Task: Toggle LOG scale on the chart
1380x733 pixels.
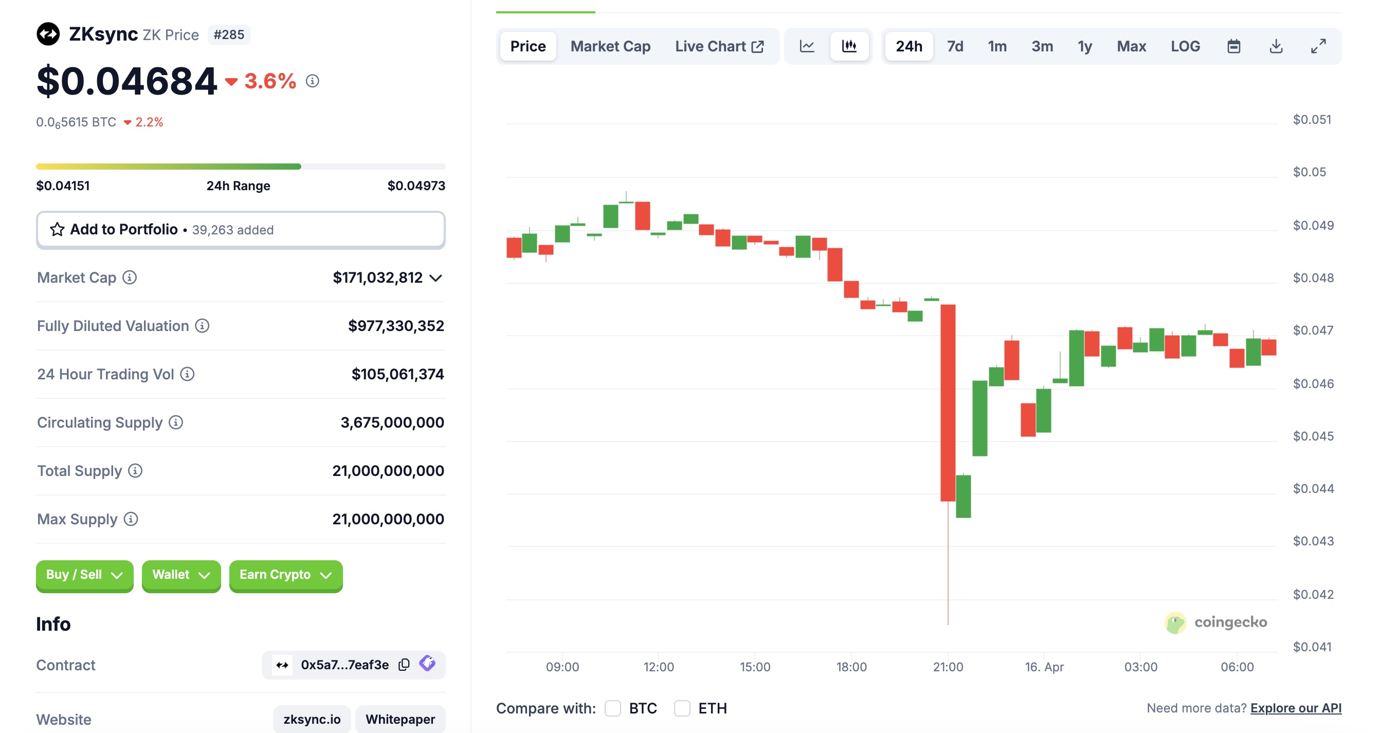Action: [1185, 47]
